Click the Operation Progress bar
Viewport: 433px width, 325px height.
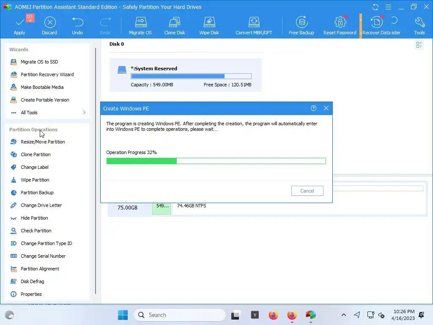click(216, 161)
